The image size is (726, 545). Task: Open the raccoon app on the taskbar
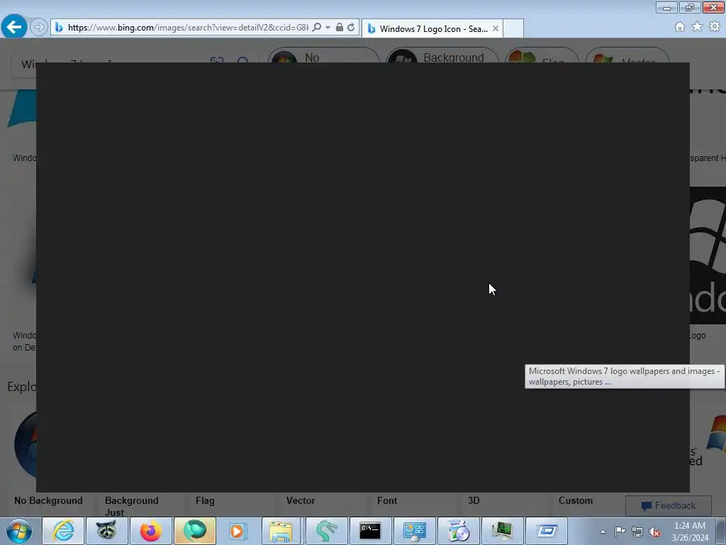pyautogui.click(x=106, y=531)
